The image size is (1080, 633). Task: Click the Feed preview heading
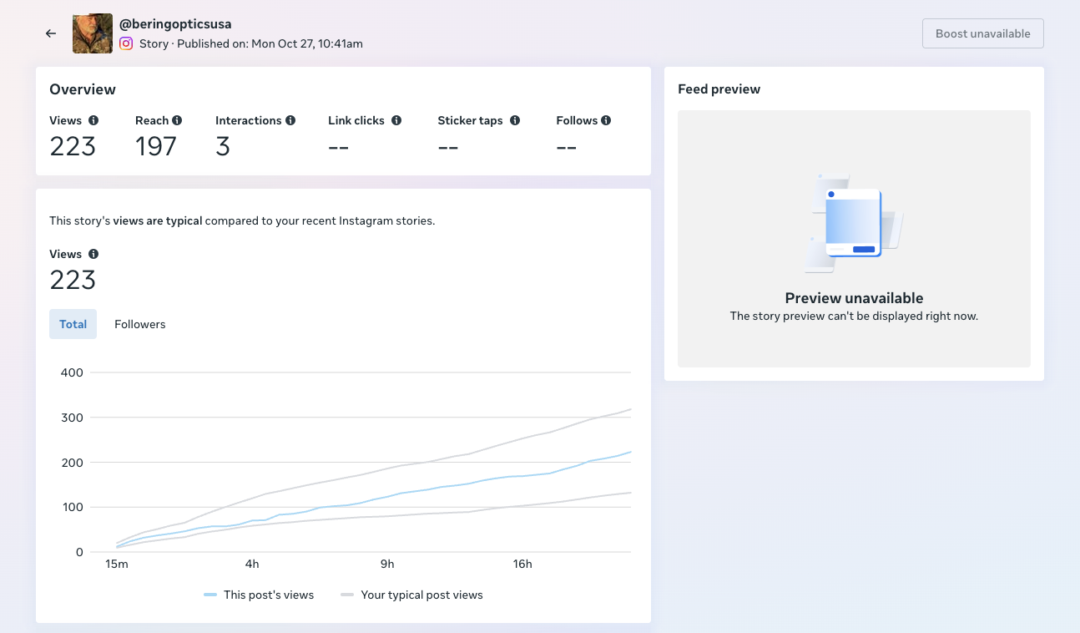[x=719, y=89]
